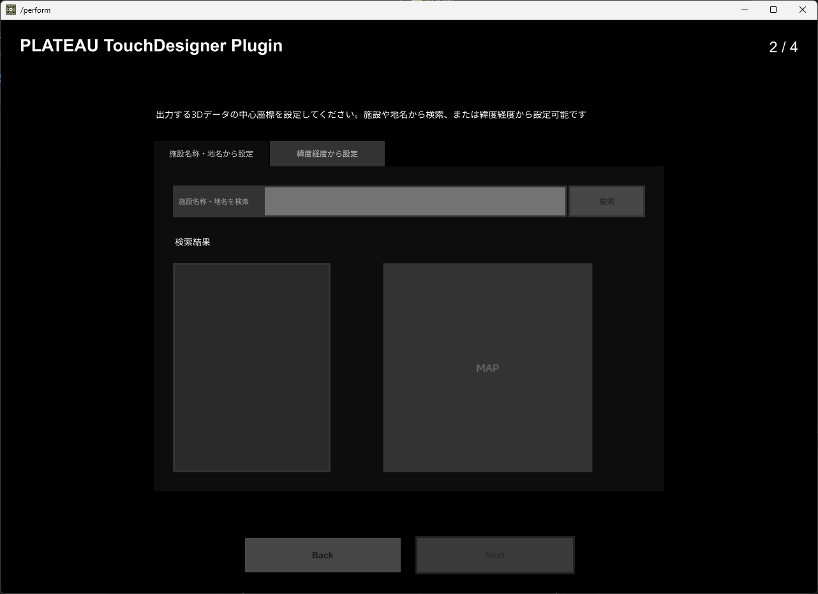Click the Back button
The height and width of the screenshot is (594, 818).
click(x=322, y=554)
